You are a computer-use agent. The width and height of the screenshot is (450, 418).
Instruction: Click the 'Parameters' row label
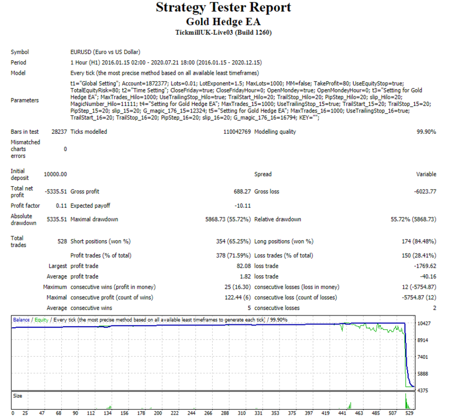coord(25,100)
